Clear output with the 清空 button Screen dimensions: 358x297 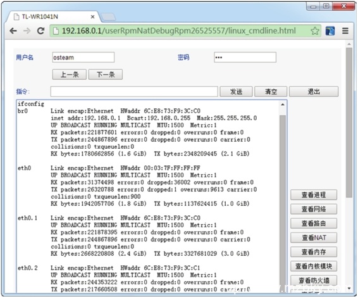(x=271, y=92)
